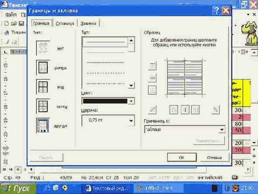Click the black color swatch
Viewport: 258px width, 194px height.
105,101
